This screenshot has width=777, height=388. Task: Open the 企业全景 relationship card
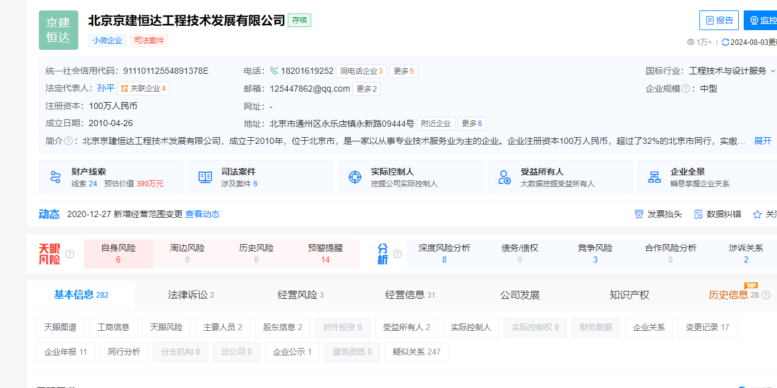point(707,177)
